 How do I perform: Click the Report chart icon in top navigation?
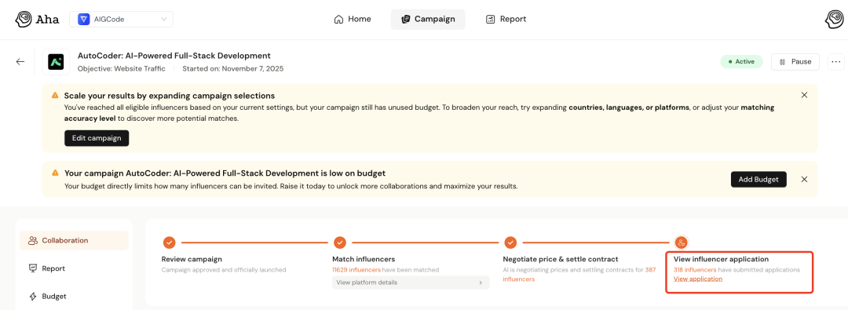(x=491, y=20)
